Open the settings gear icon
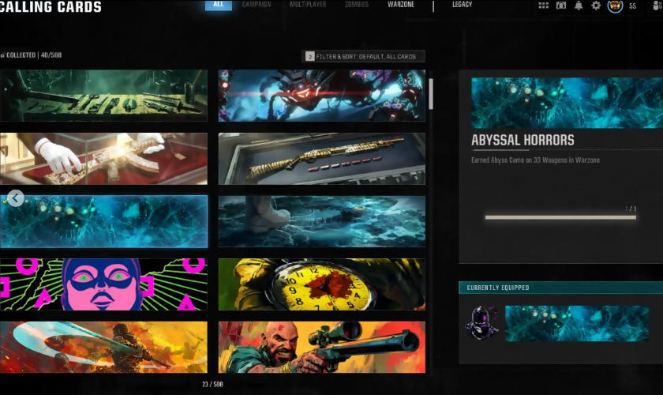This screenshot has height=395, width=663. coord(596,6)
